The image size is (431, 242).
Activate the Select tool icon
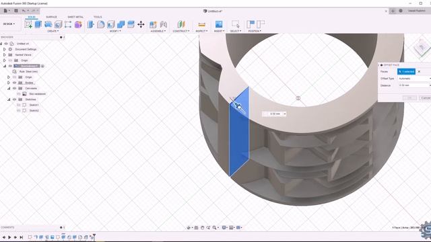(x=236, y=24)
